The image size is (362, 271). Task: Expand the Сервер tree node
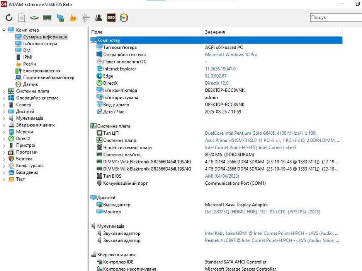[4, 105]
